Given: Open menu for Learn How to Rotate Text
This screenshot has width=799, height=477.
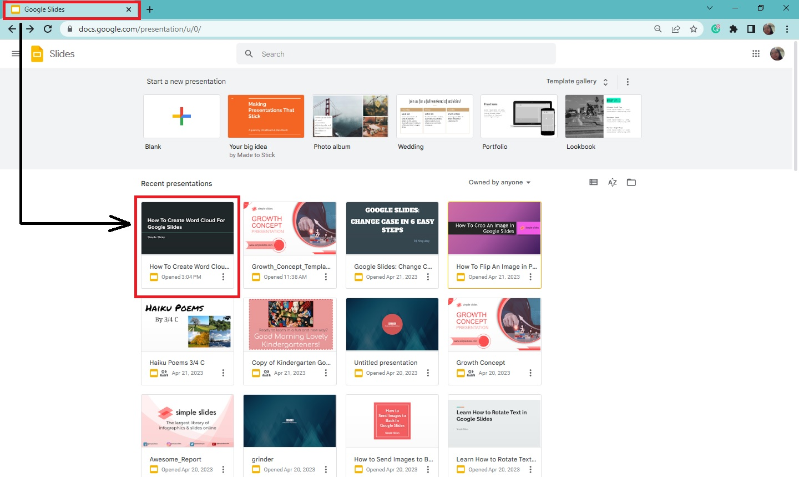Looking at the screenshot, I should 530,470.
